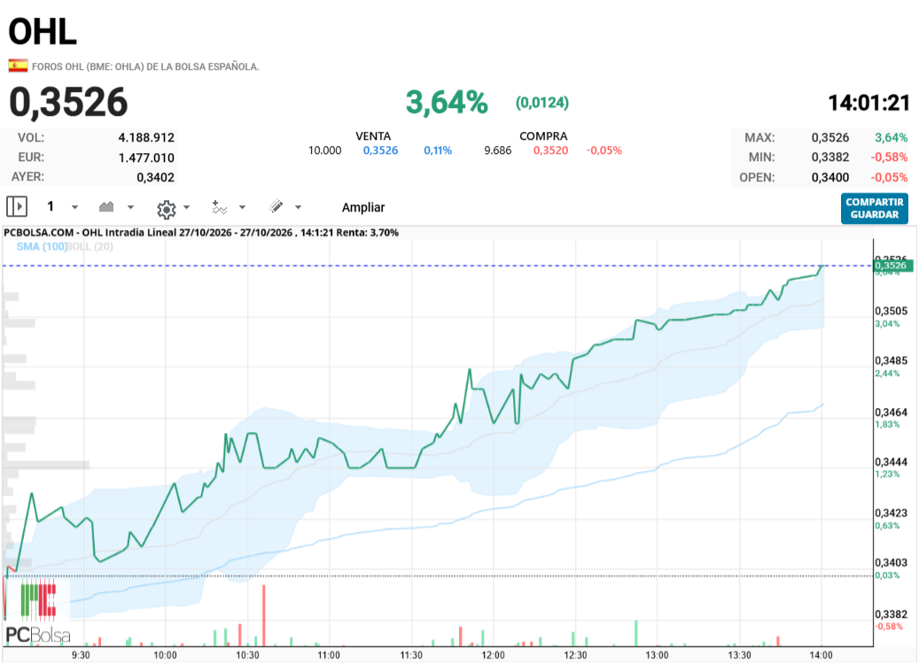Viewport: 919px width, 663px height.
Task: Click the 0,3444 price axis label
Action: point(891,462)
